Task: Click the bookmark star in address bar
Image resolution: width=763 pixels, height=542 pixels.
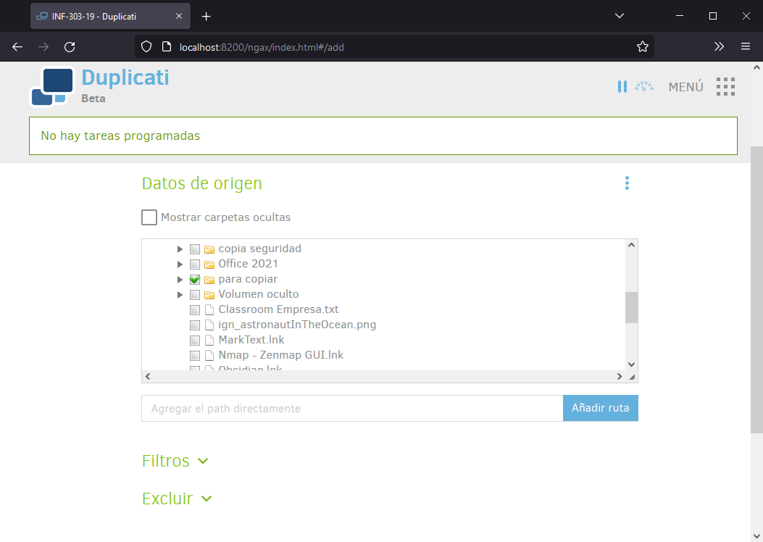Action: pyautogui.click(x=642, y=46)
